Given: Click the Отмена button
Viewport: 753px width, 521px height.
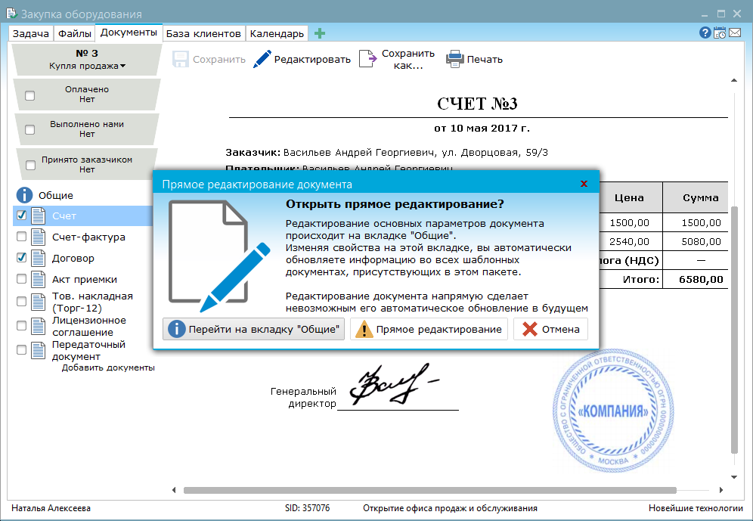Looking at the screenshot, I should click(x=550, y=330).
